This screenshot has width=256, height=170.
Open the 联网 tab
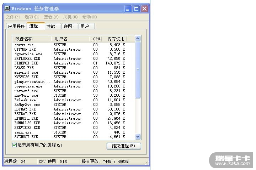point(70,26)
